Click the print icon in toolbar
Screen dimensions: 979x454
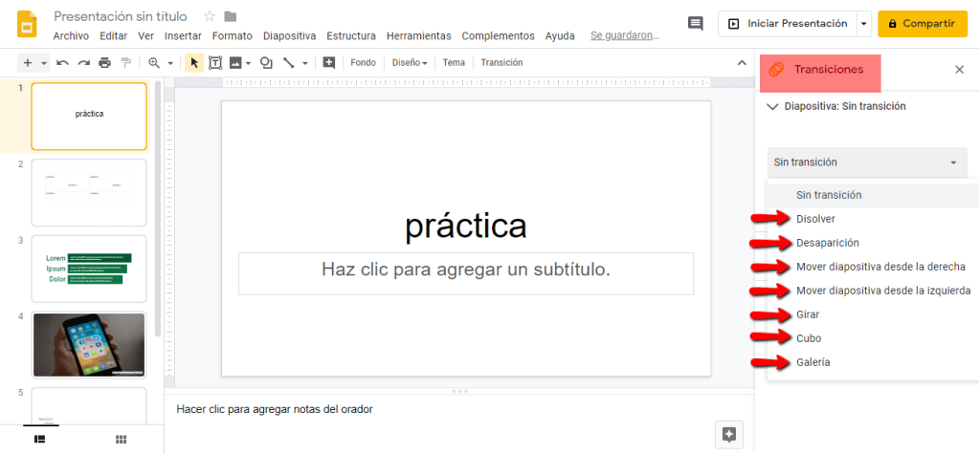(104, 63)
